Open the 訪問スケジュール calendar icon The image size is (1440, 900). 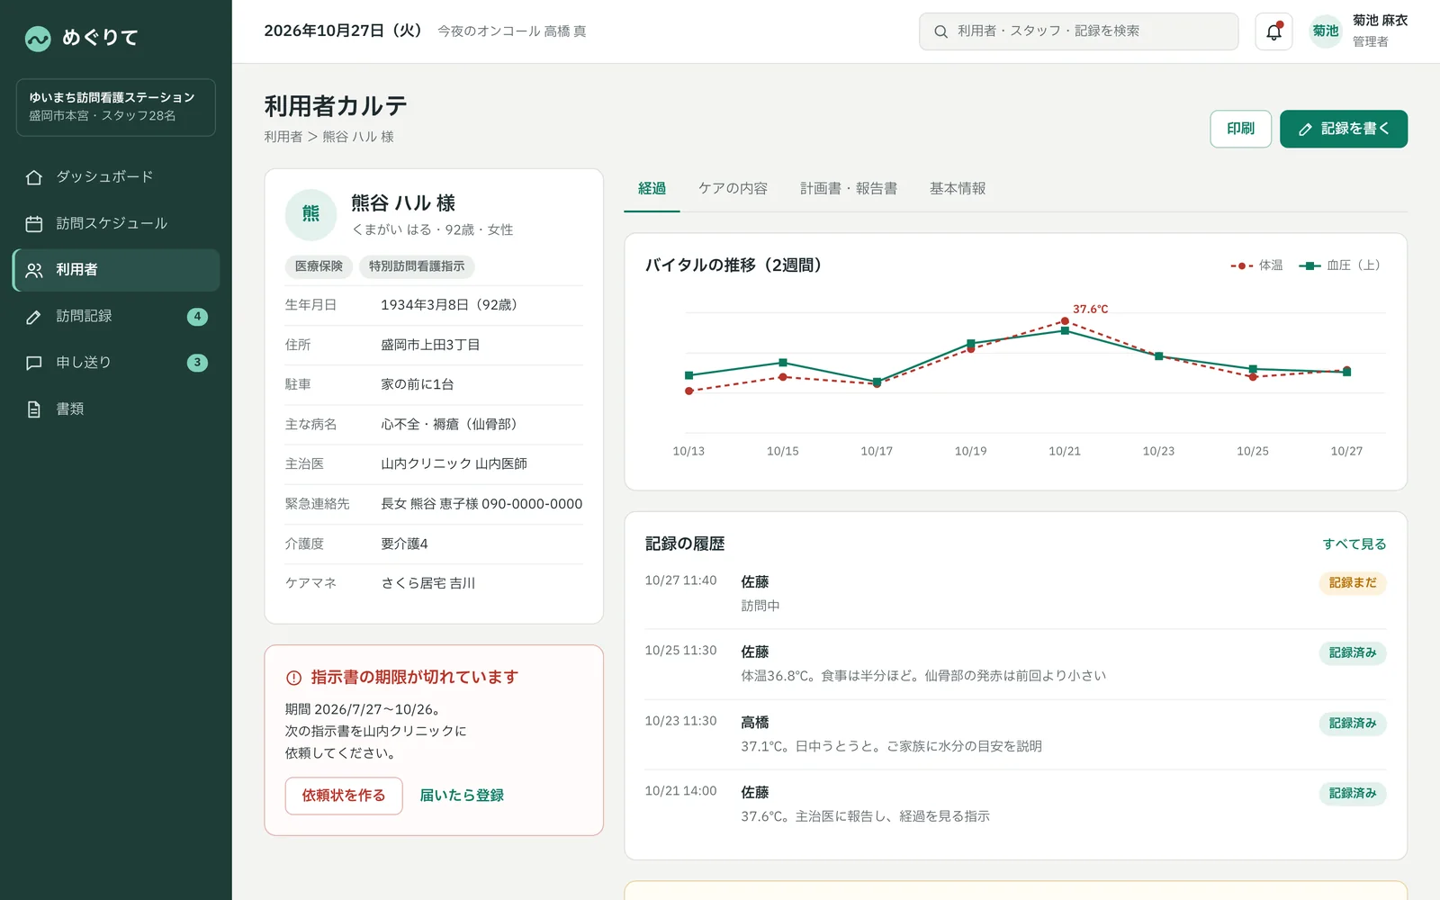[34, 223]
